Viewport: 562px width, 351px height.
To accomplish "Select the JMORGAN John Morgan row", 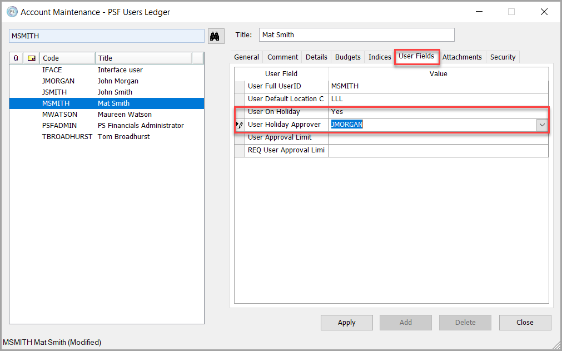I will point(106,81).
